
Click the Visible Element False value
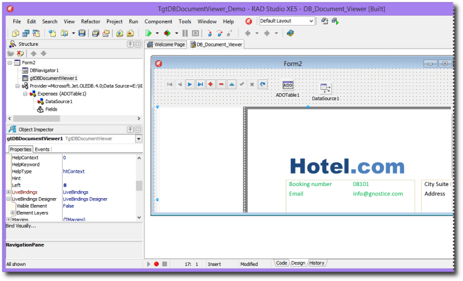68,206
